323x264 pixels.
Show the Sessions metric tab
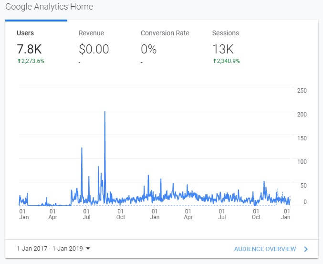pos(225,33)
